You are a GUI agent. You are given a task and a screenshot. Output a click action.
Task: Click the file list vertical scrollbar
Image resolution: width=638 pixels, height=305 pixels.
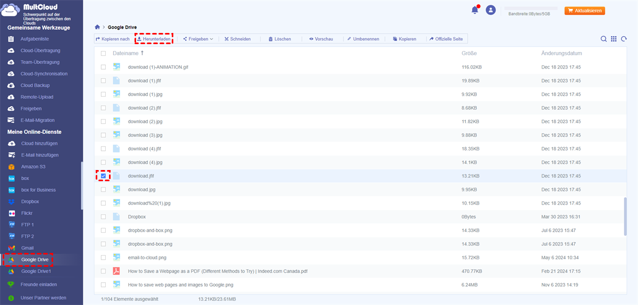pyautogui.click(x=625, y=216)
